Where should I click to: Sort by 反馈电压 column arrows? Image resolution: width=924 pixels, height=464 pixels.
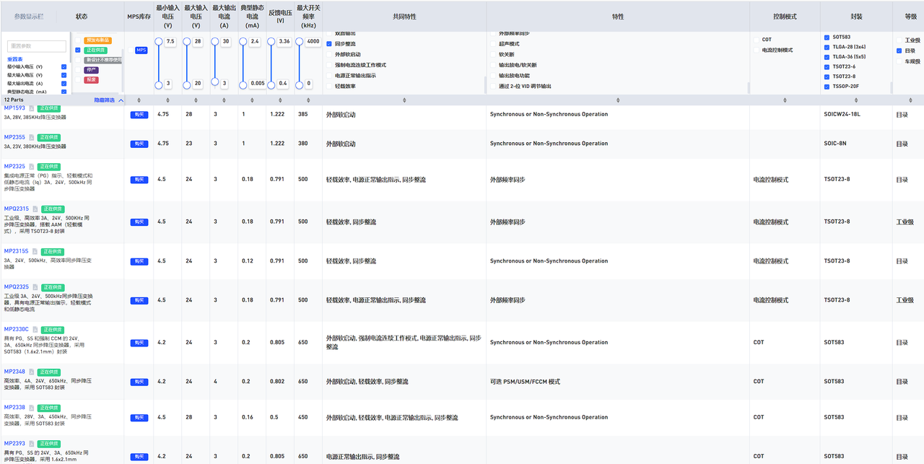click(280, 100)
